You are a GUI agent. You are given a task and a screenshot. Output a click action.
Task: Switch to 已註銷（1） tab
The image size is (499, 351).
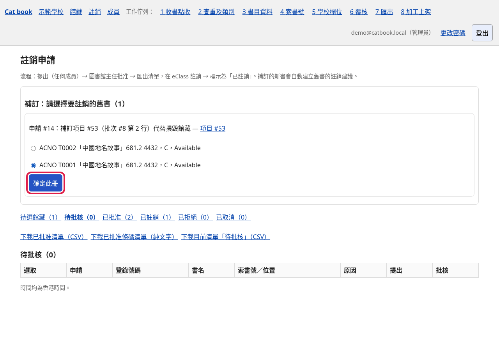pos(157,217)
